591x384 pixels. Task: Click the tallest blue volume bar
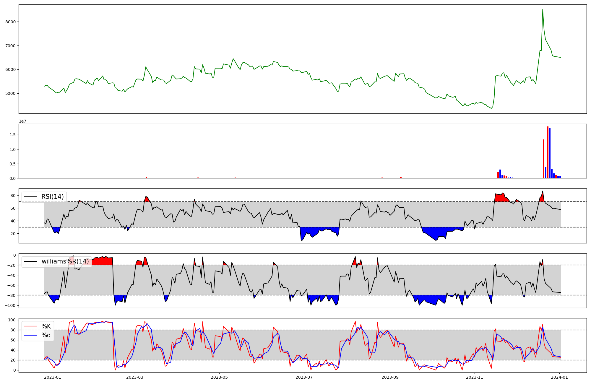coord(550,153)
